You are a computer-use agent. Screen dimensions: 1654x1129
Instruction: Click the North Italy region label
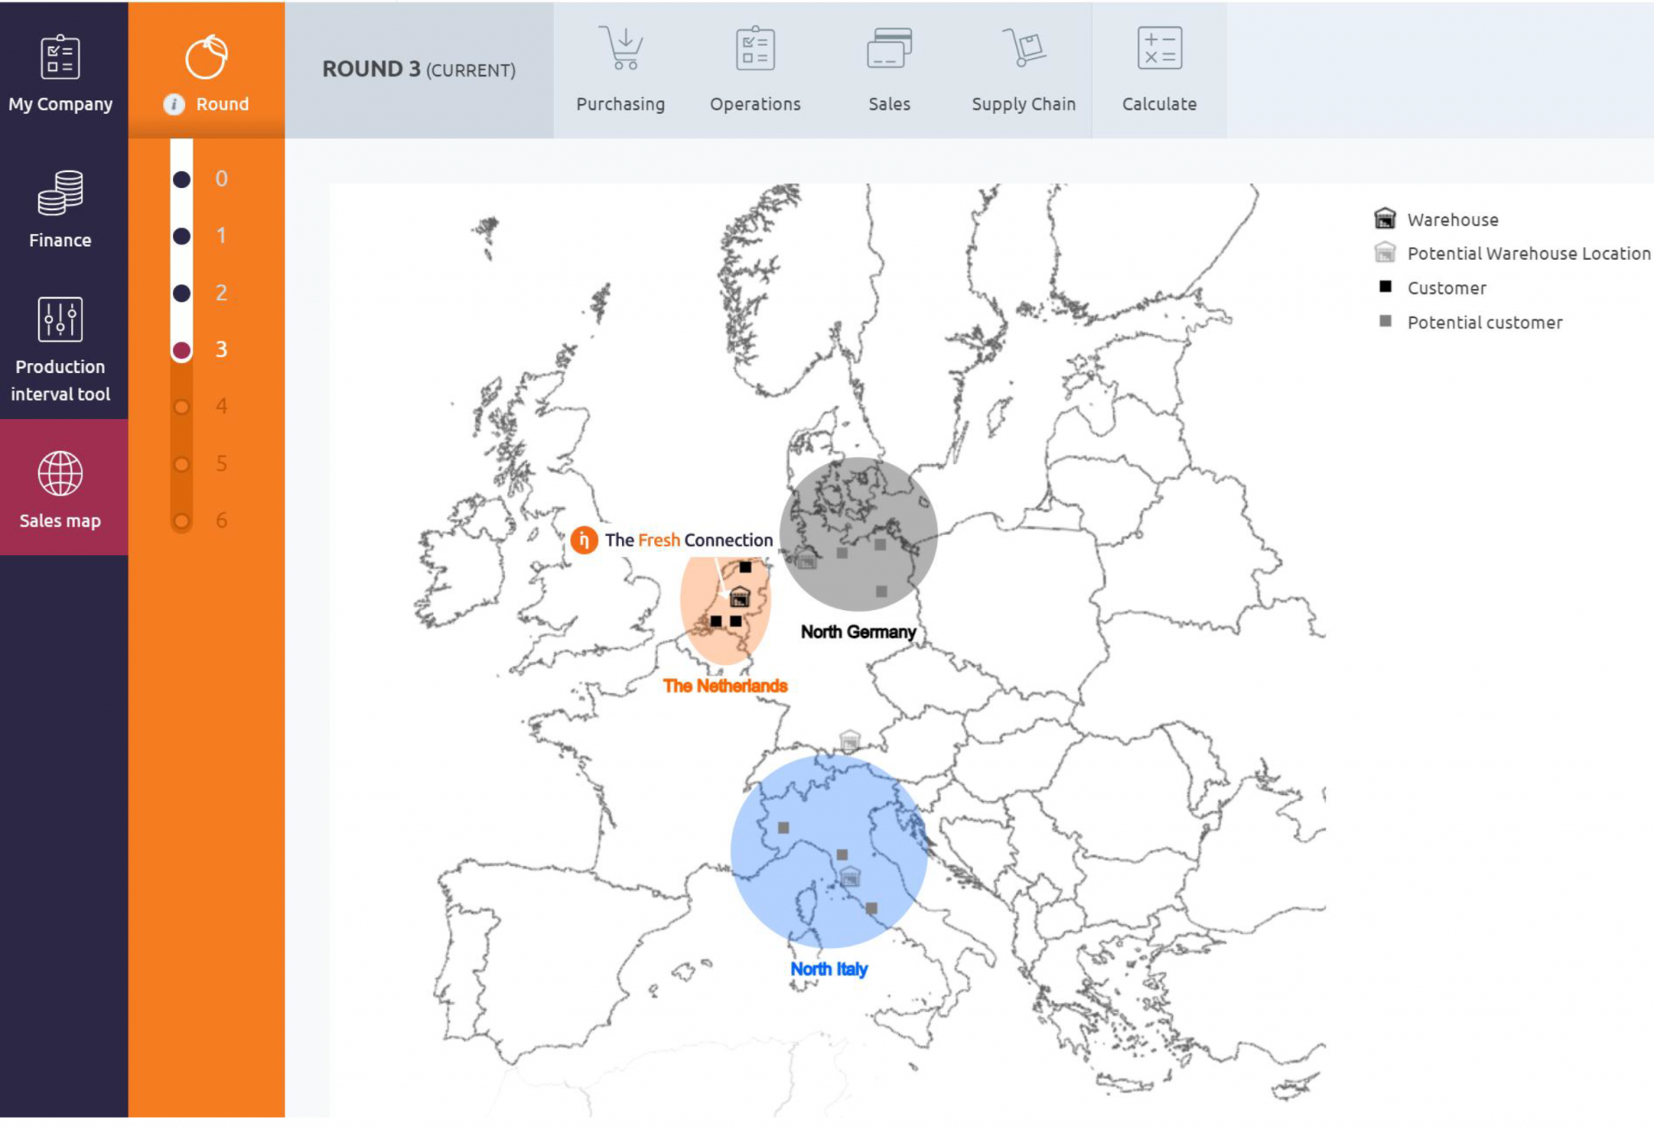[x=829, y=968]
